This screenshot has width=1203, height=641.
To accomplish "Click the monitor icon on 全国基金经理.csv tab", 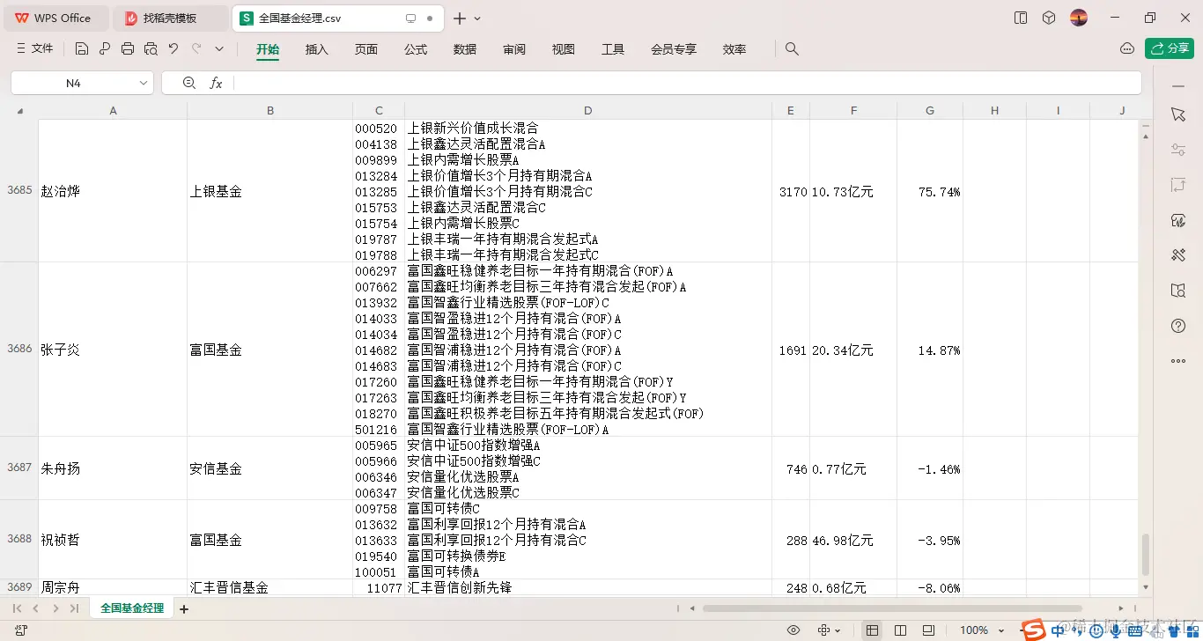I will (410, 18).
